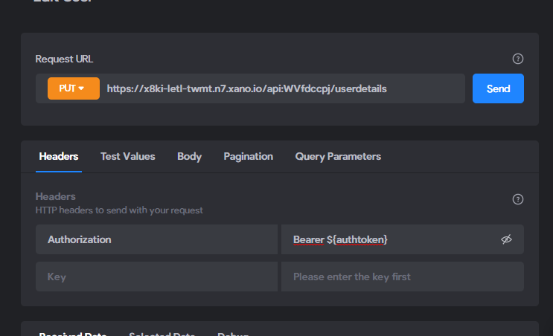Open the Query Parameters tab
553x336 pixels.
tap(338, 156)
